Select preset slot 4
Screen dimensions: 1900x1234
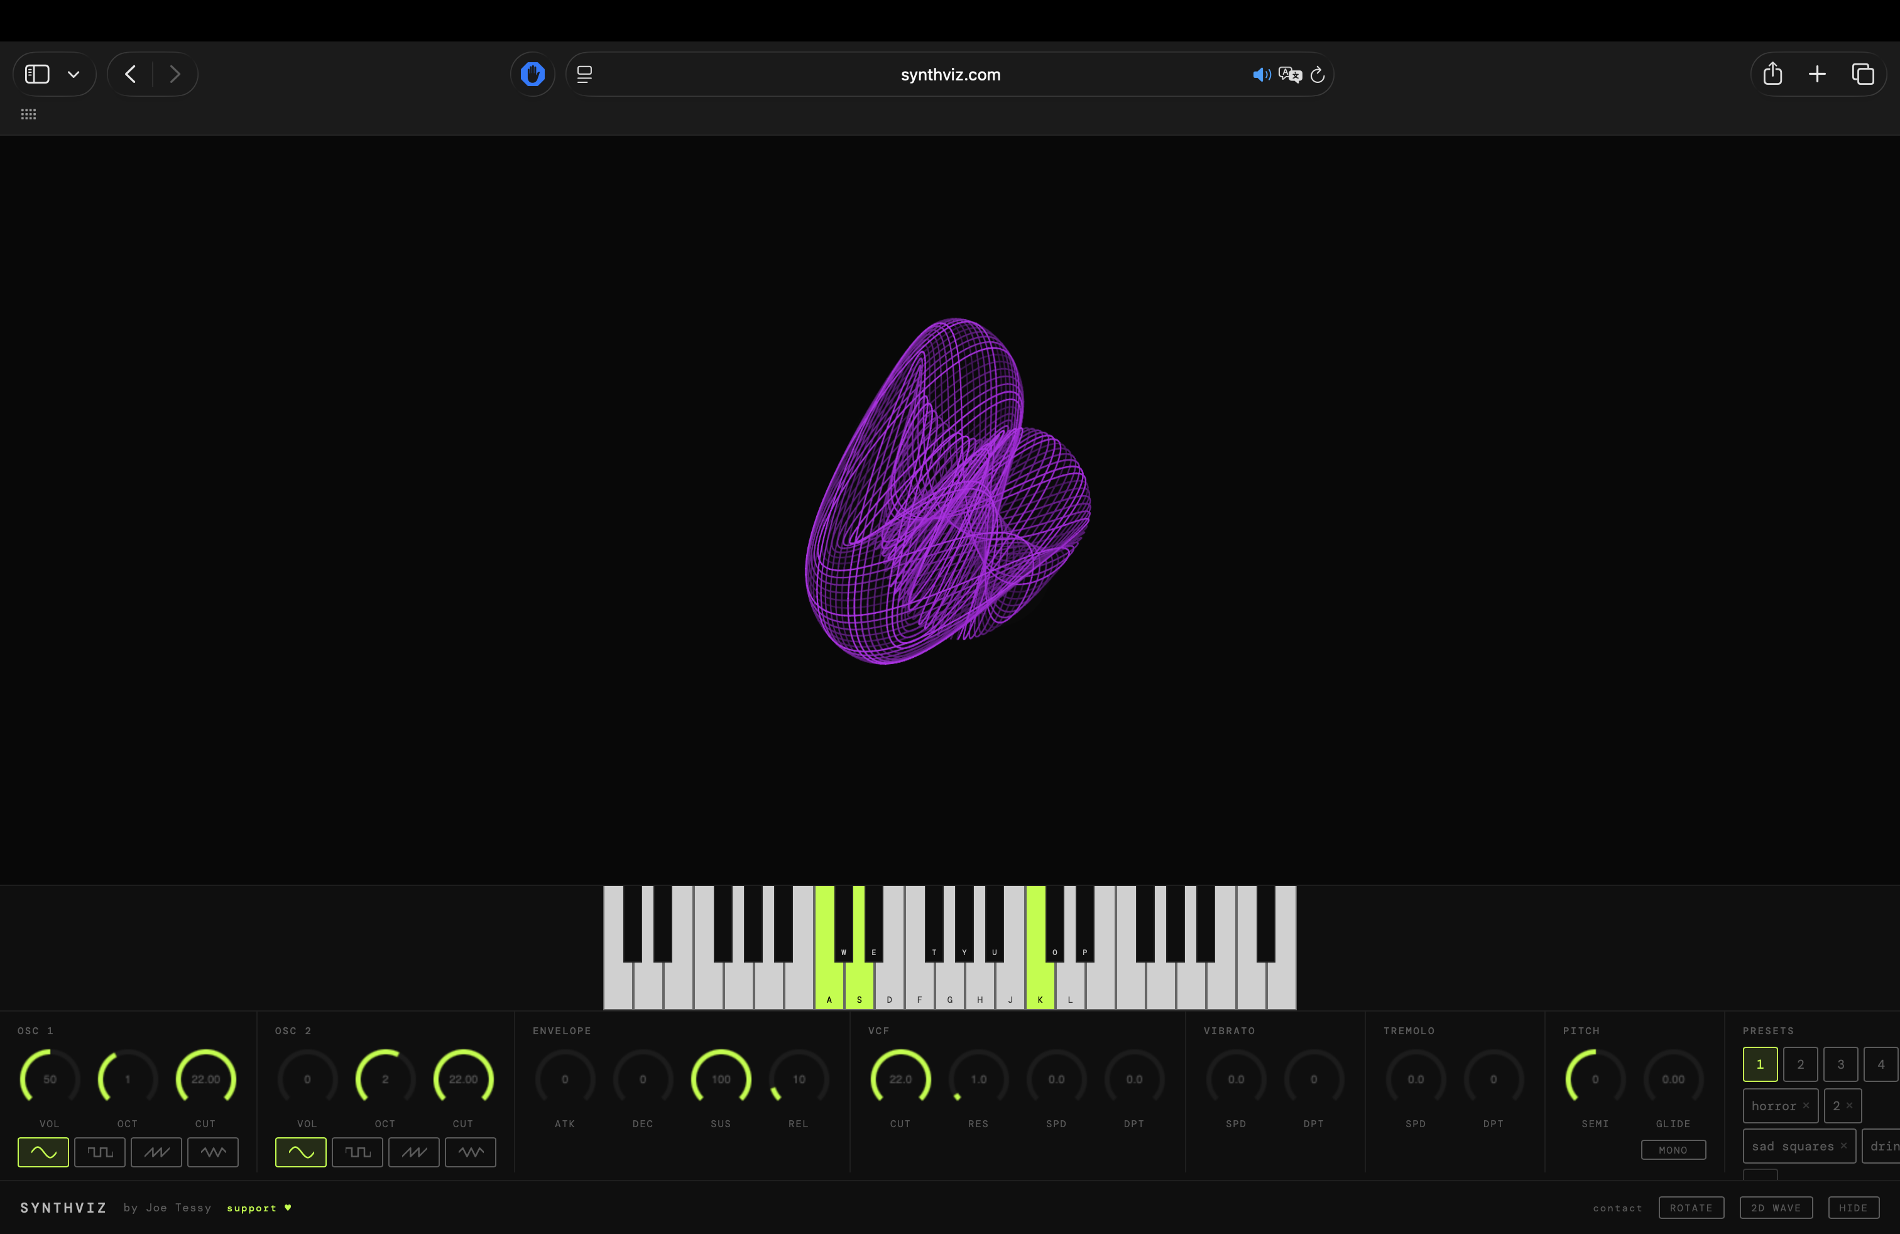coord(1881,1064)
